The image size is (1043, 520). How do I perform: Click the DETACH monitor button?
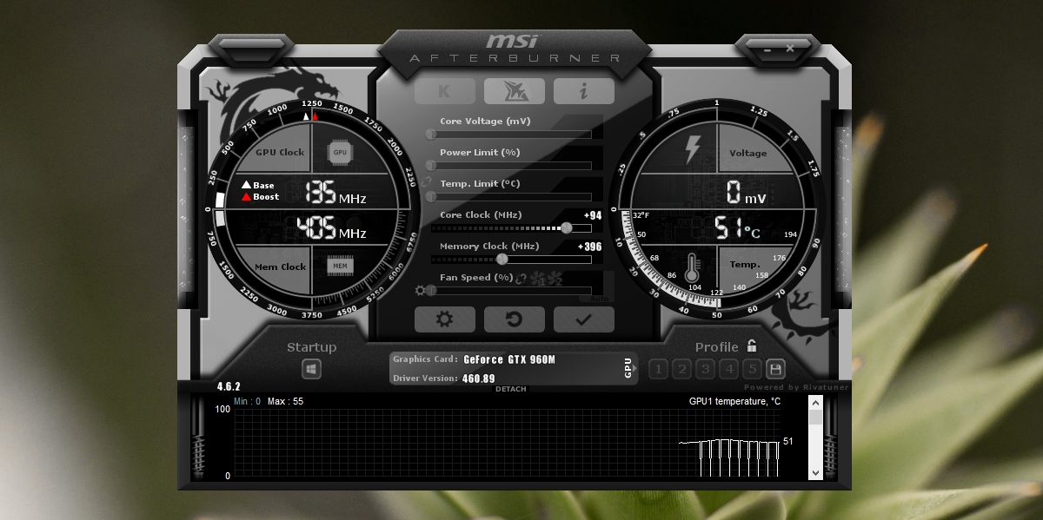(511, 389)
